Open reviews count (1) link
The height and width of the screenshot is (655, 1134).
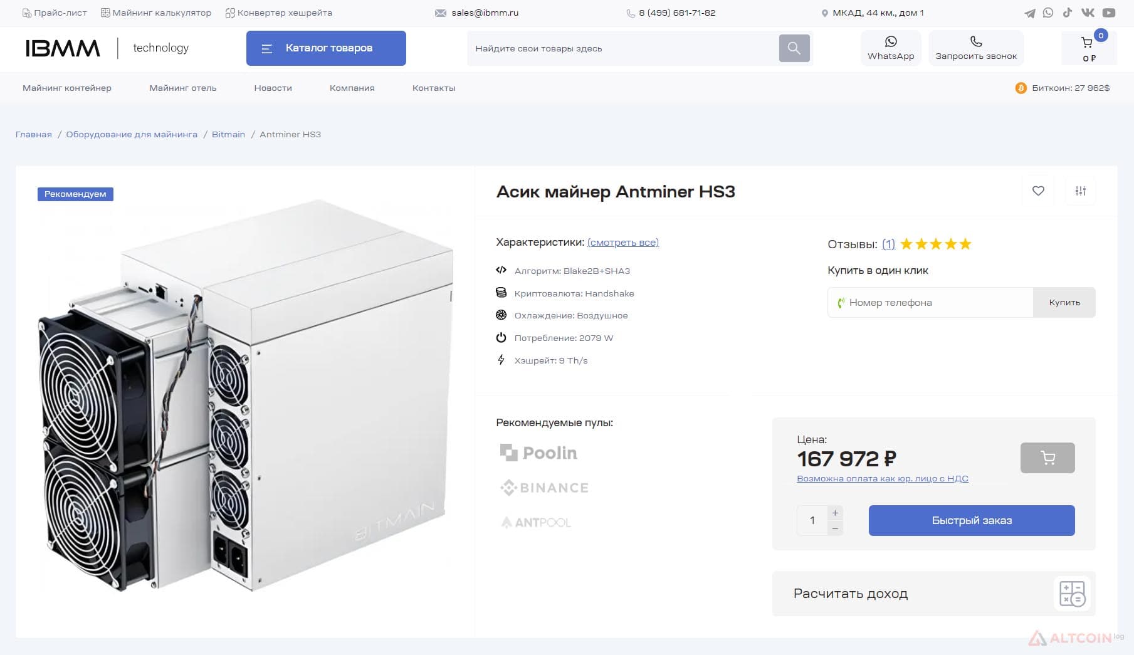pyautogui.click(x=888, y=244)
